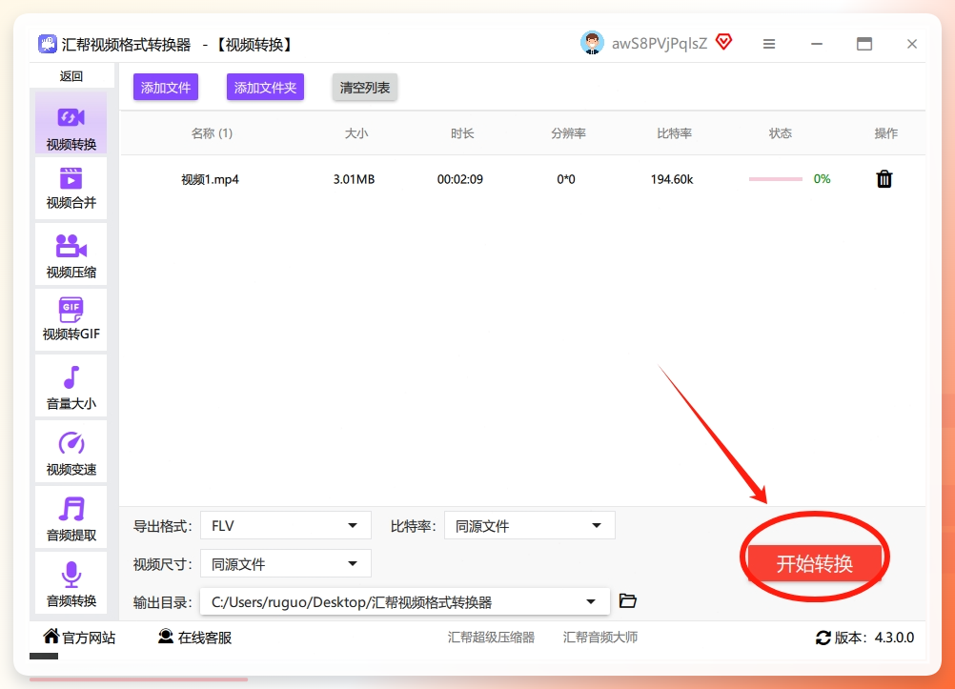
Task: Click the 3.01MB size value
Action: [x=354, y=179]
